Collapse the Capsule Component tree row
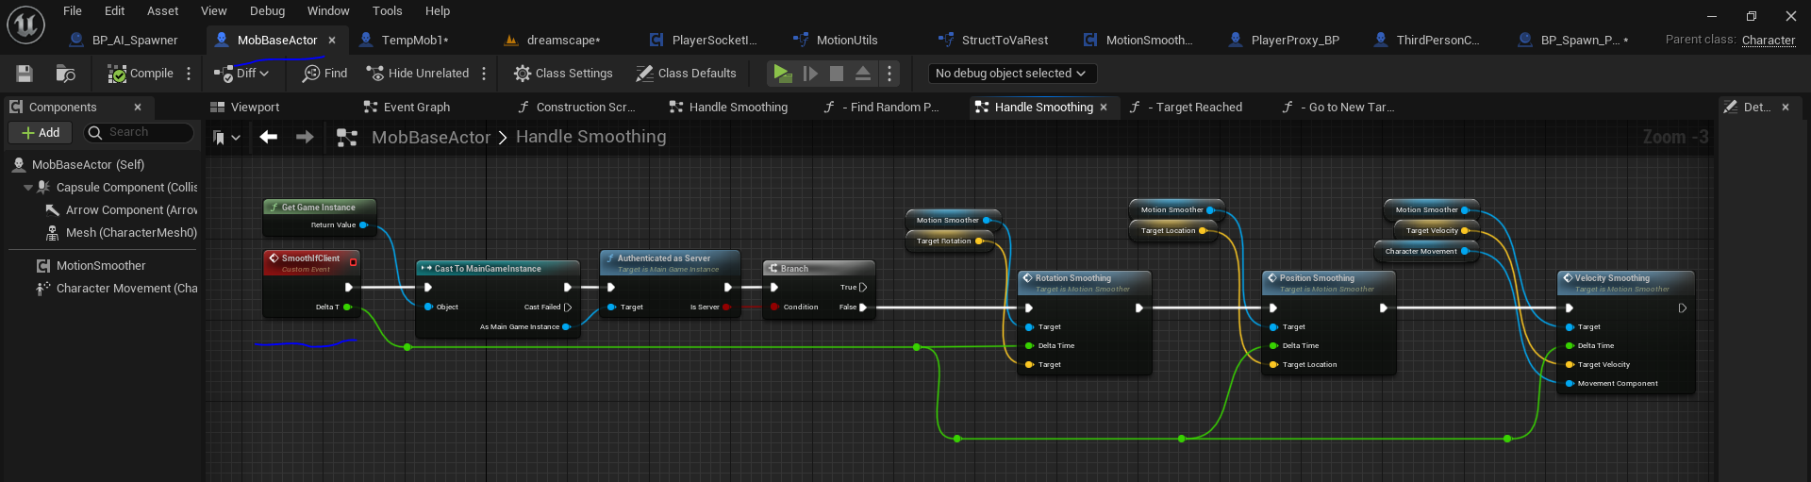The width and height of the screenshot is (1811, 482). click(28, 188)
